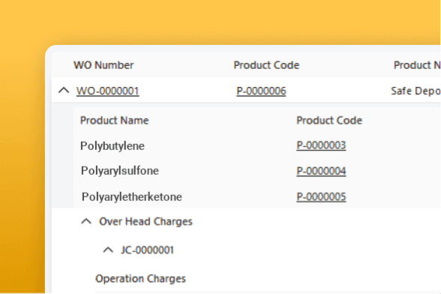Open product code P-0000004 link
Screen dimensions: 441x294
pos(321,171)
